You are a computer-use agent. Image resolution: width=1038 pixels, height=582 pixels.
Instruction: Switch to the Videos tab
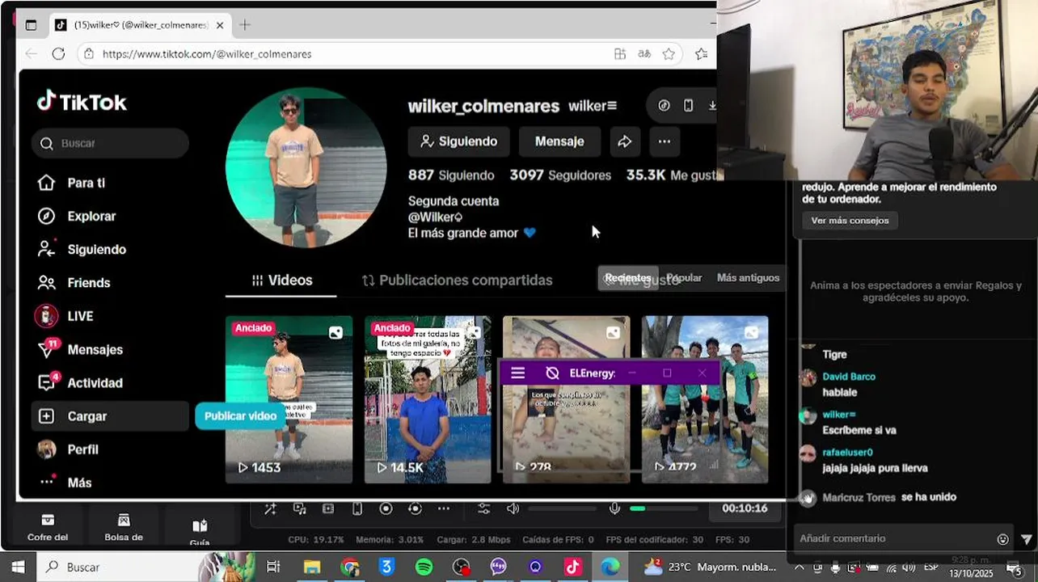point(281,280)
